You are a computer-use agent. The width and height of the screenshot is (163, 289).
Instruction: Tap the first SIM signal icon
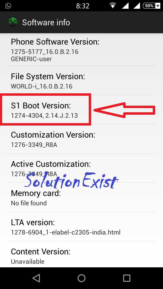(x=125, y=5)
